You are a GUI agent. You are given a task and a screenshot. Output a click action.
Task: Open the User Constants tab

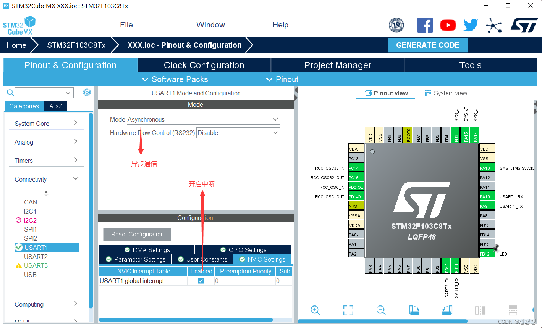click(x=203, y=259)
